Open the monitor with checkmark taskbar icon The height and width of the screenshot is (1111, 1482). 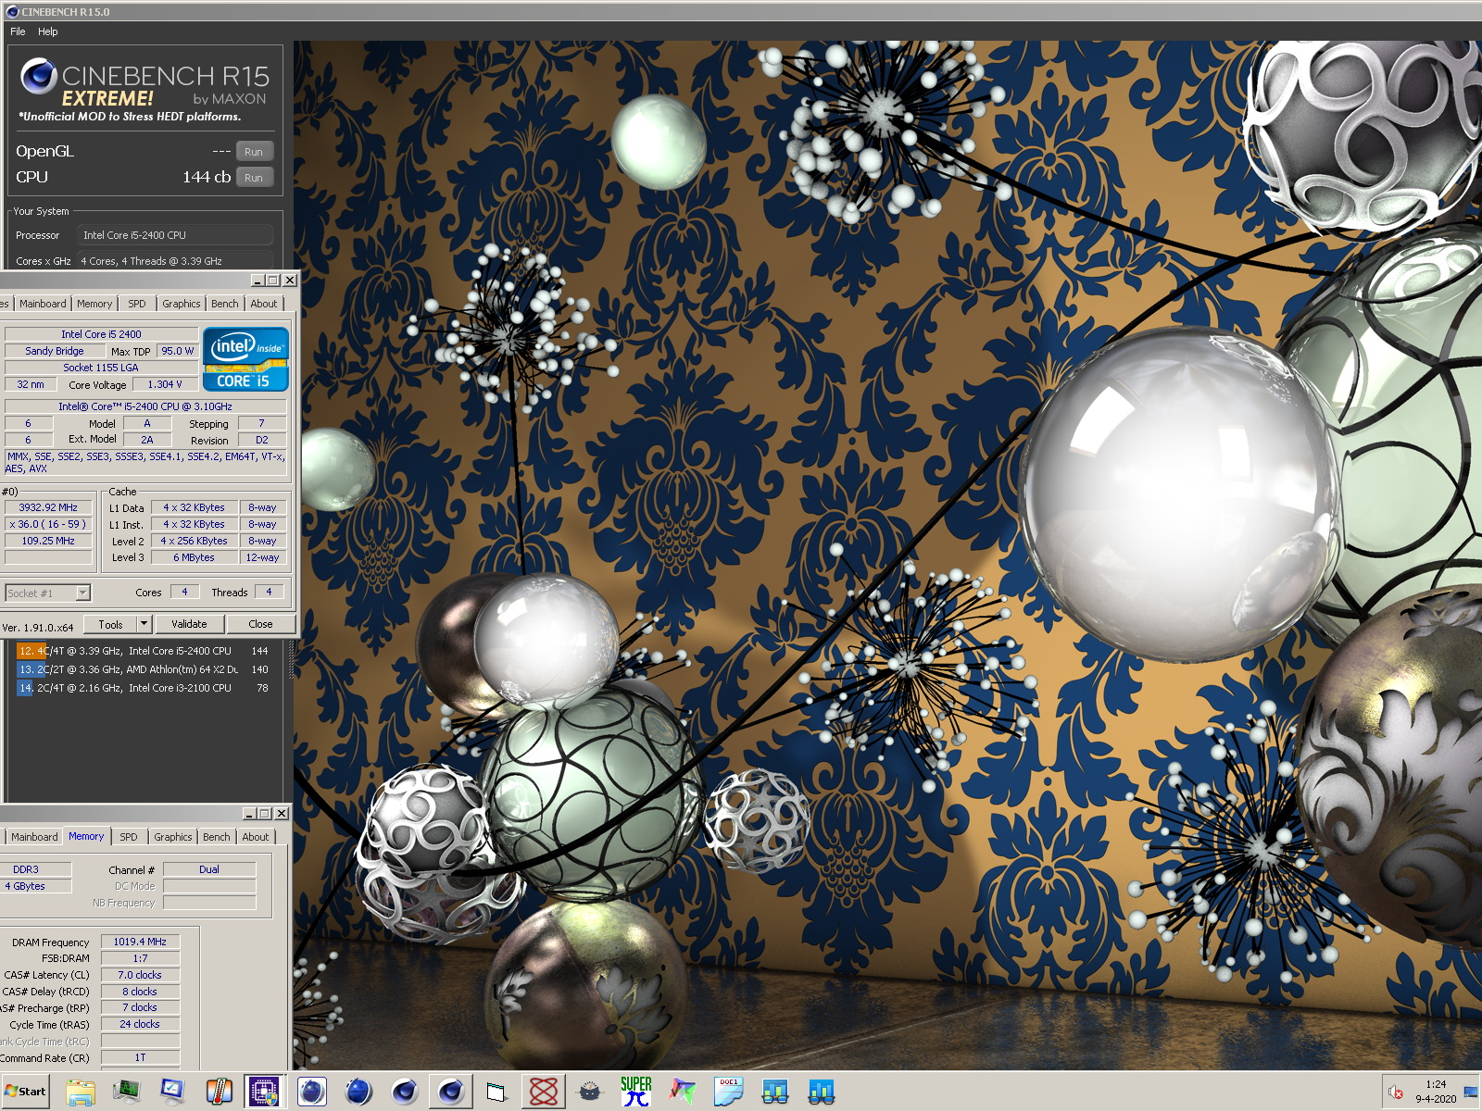[172, 1092]
